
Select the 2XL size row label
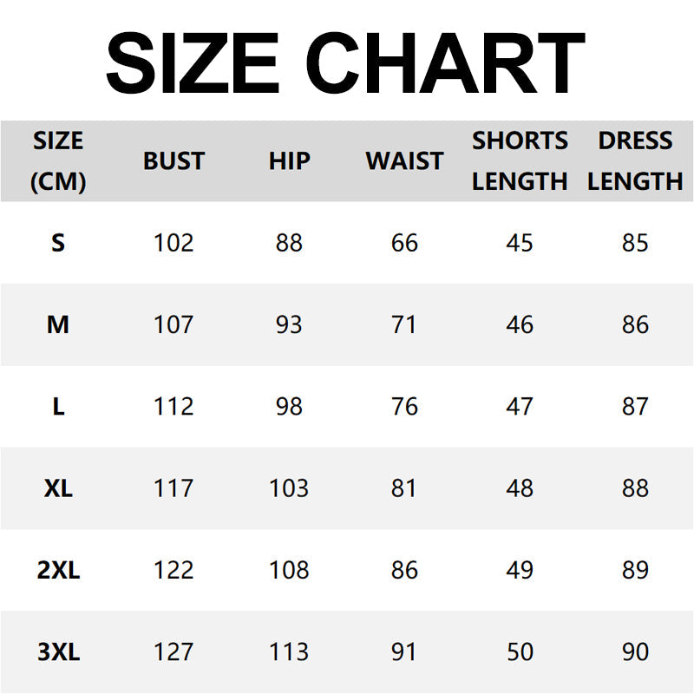[58, 570]
